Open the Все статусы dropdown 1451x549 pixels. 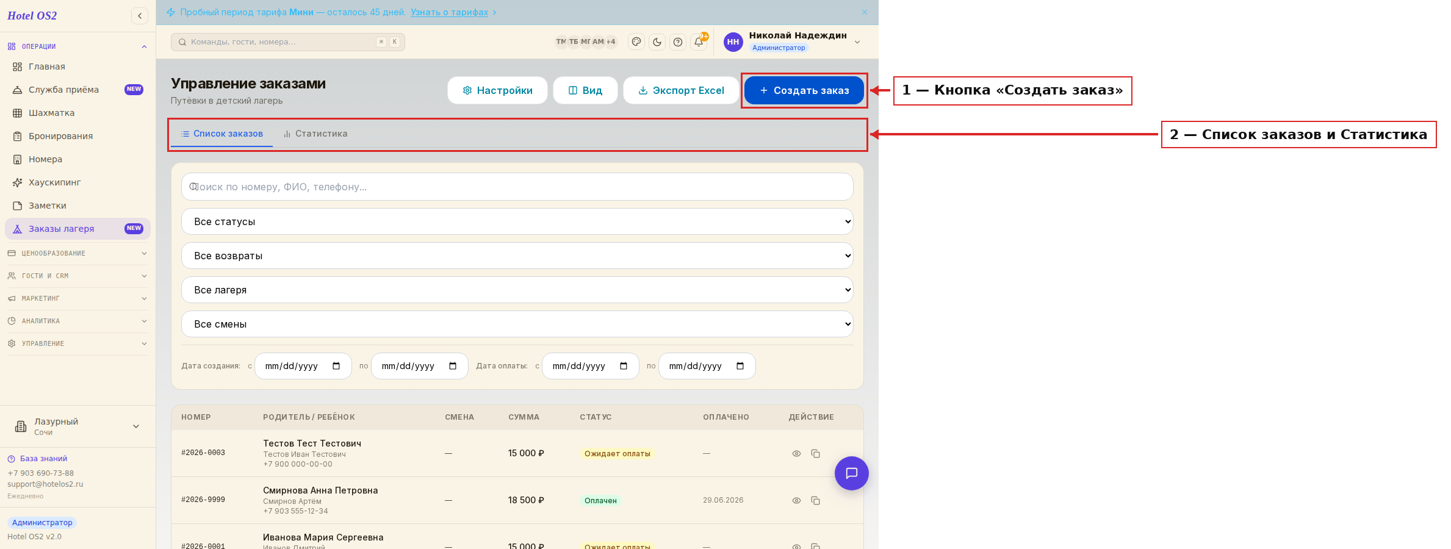(517, 221)
